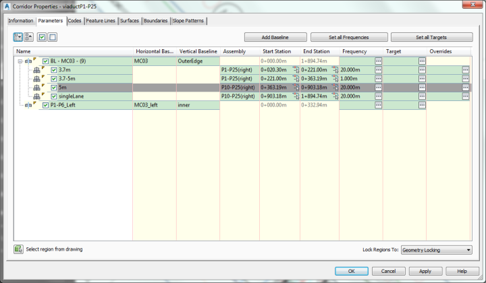Pick end station for singleLane region

coord(335,96)
